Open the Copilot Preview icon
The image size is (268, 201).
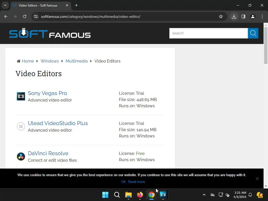coord(260,195)
